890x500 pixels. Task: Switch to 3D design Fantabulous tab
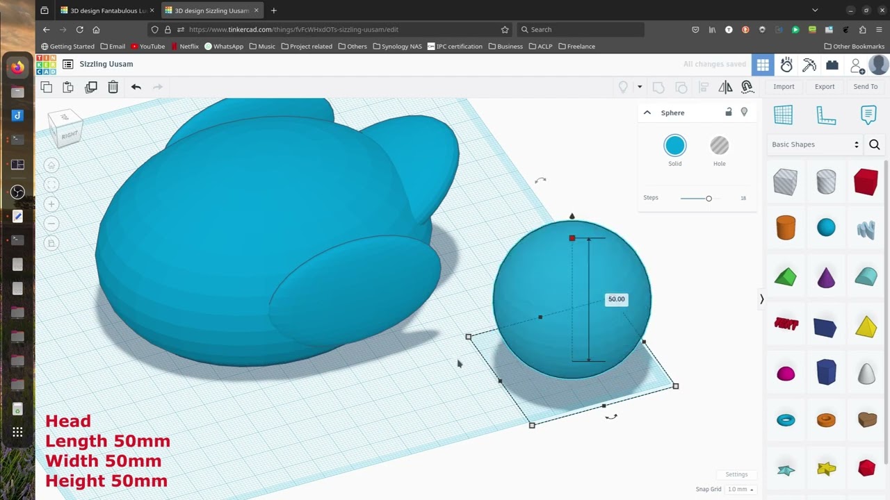[x=107, y=10]
